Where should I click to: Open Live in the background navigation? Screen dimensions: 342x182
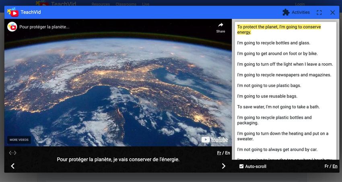pyautogui.click(x=146, y=4)
